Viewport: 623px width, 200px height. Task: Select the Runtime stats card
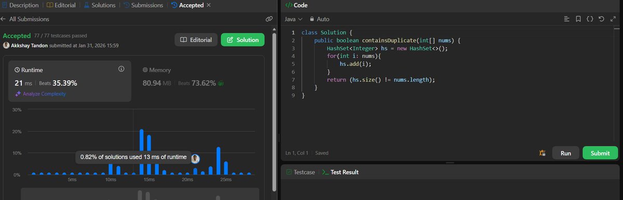coord(70,81)
